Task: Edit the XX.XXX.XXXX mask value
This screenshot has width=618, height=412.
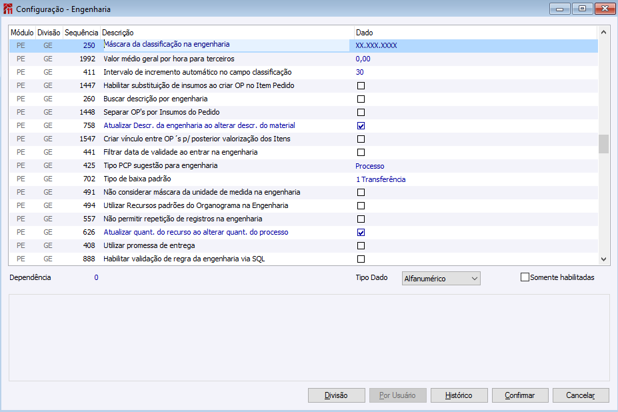Action: pos(376,45)
